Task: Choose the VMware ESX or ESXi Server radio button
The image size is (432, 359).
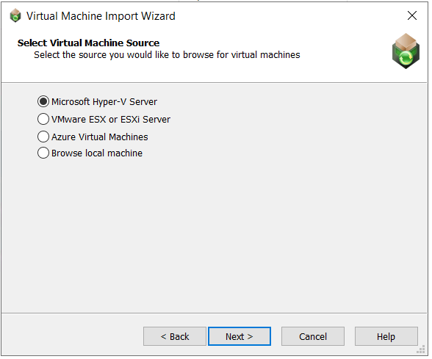Action: (x=43, y=119)
